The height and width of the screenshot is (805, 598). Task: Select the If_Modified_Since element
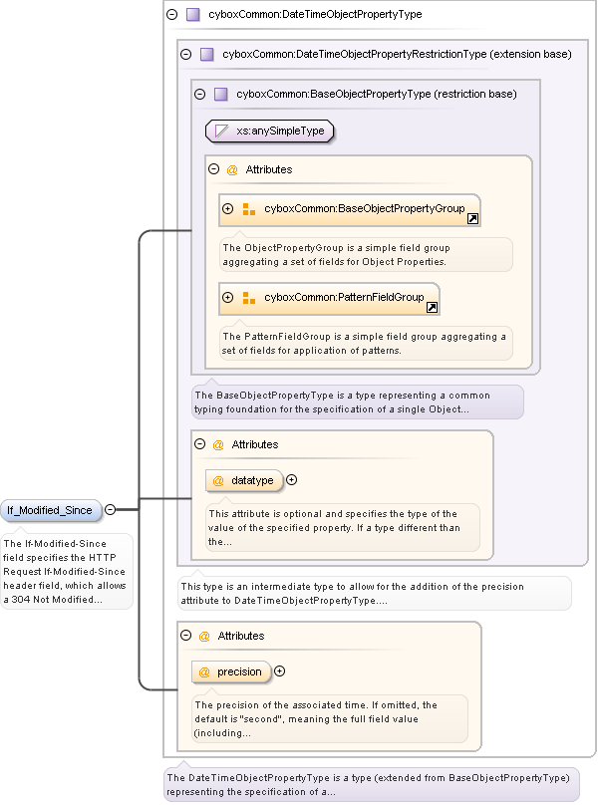[x=50, y=510]
